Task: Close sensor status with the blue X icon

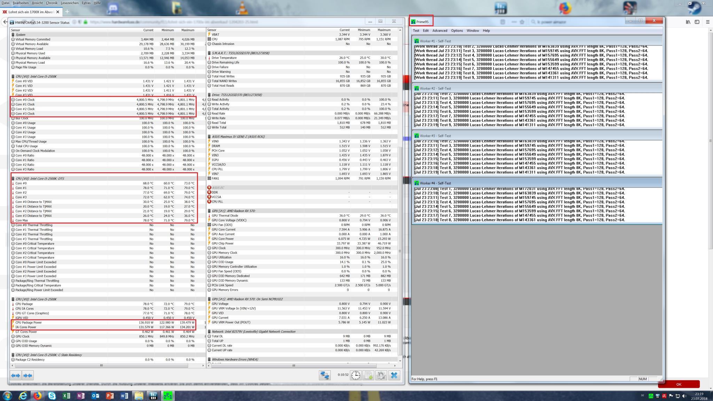Action: [x=394, y=375]
